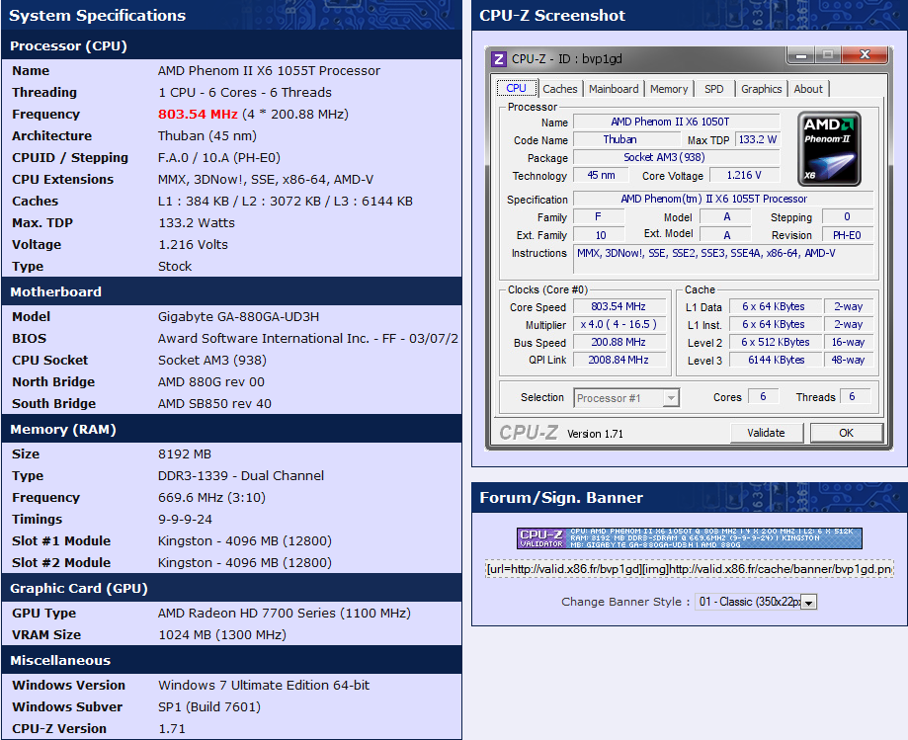908x740 pixels.
Task: Close the CPU-Z window
Action: pyautogui.click(x=866, y=54)
